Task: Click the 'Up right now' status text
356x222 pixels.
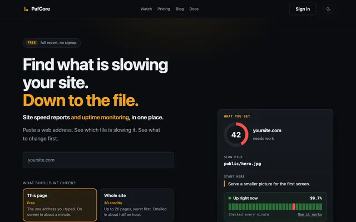Action: pos(245,198)
